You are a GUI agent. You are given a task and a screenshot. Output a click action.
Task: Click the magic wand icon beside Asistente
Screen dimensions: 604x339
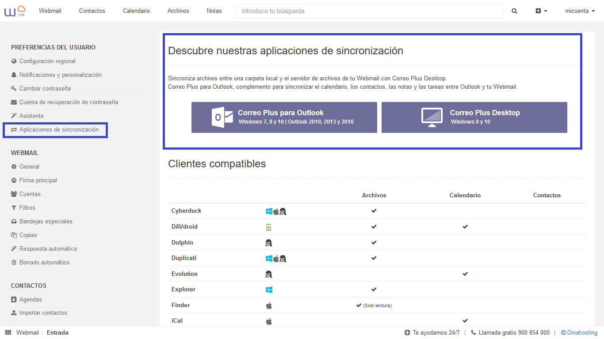point(14,116)
